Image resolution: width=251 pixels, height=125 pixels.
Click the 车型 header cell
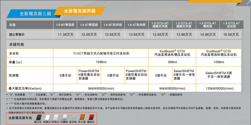click(x=30, y=25)
